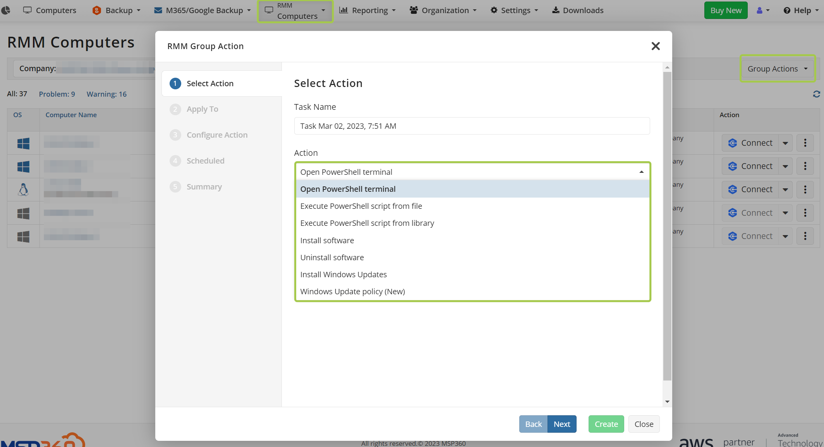This screenshot has width=824, height=447.
Task: Sort by Computer Name column
Action: click(71, 115)
